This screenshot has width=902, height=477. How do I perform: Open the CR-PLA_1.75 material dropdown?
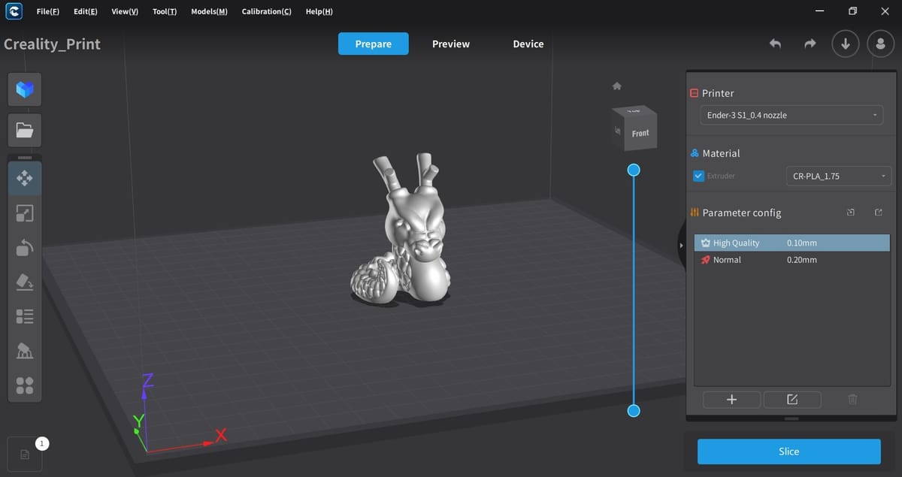(838, 177)
